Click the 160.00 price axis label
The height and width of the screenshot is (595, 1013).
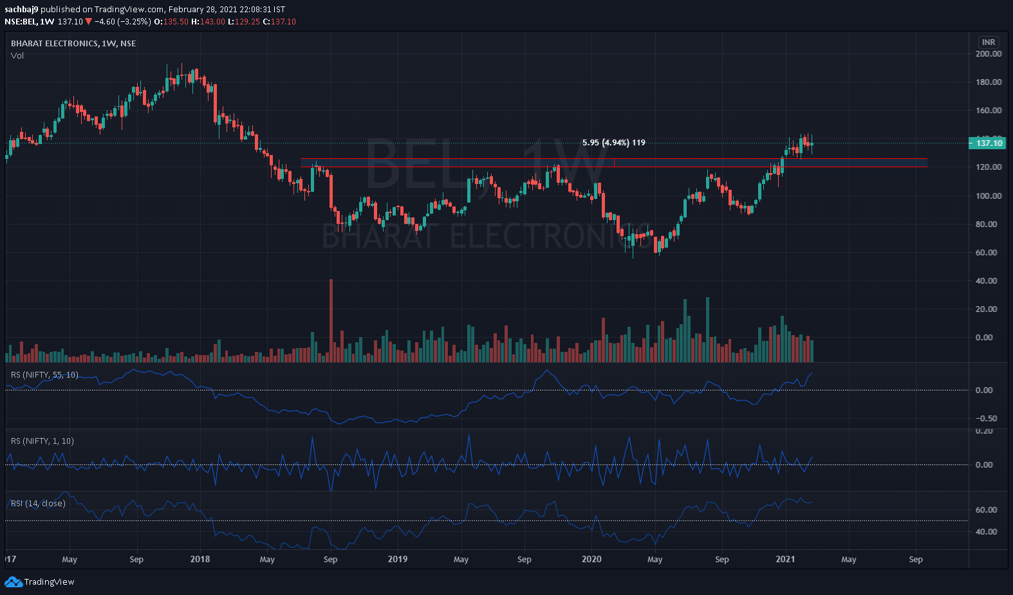tap(988, 110)
